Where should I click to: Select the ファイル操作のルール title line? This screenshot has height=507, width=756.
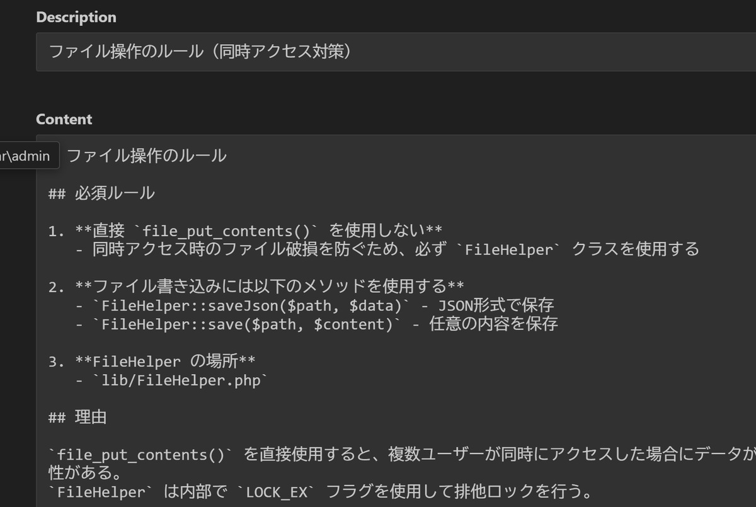tap(146, 156)
